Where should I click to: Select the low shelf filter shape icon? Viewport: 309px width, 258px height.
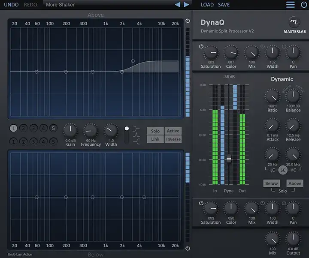[136, 129]
